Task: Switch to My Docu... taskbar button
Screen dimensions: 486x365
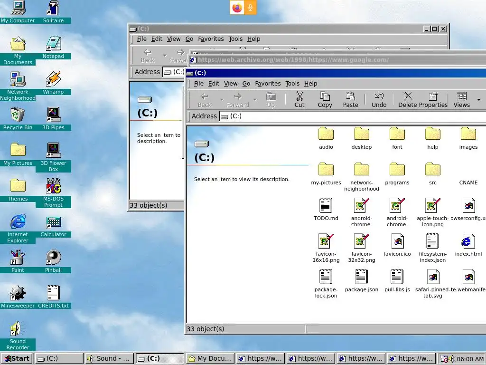Action: 210,358
